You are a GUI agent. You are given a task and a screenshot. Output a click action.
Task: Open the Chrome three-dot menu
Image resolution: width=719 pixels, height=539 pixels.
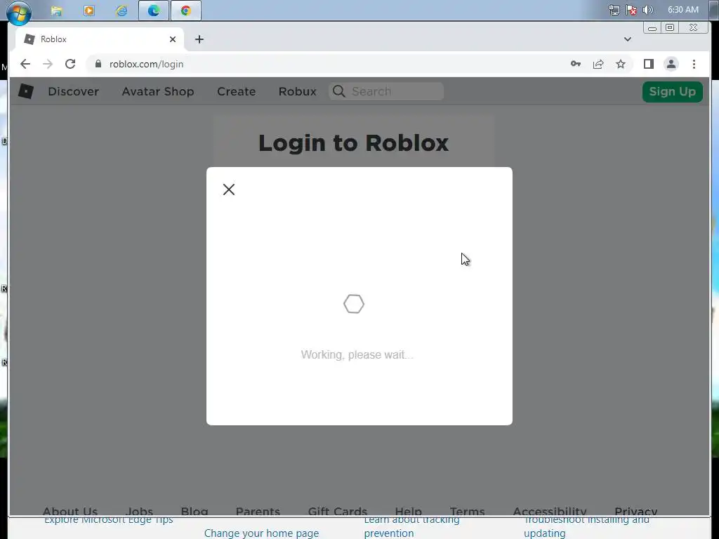(x=694, y=64)
